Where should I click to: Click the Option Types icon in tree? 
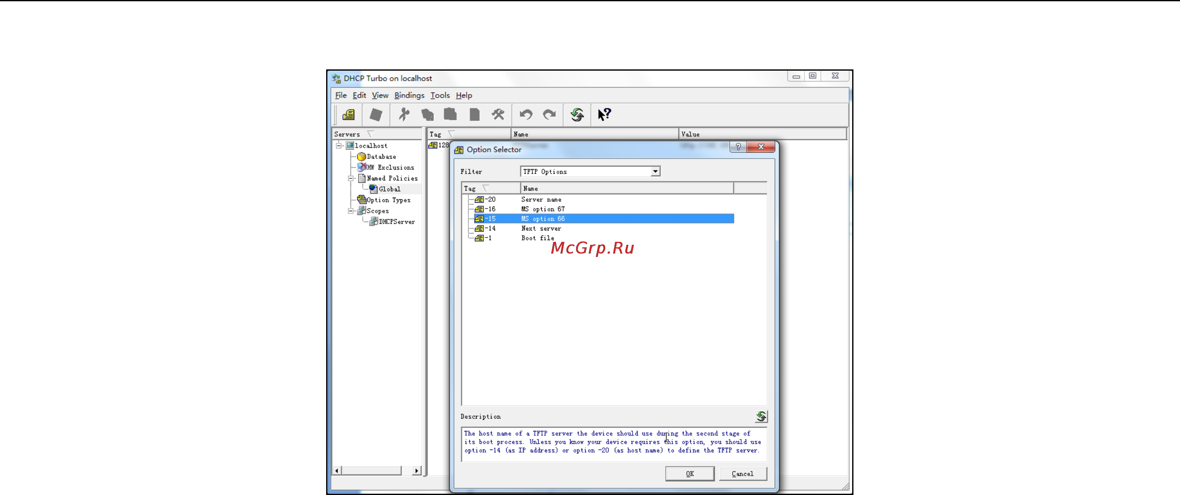pos(361,200)
